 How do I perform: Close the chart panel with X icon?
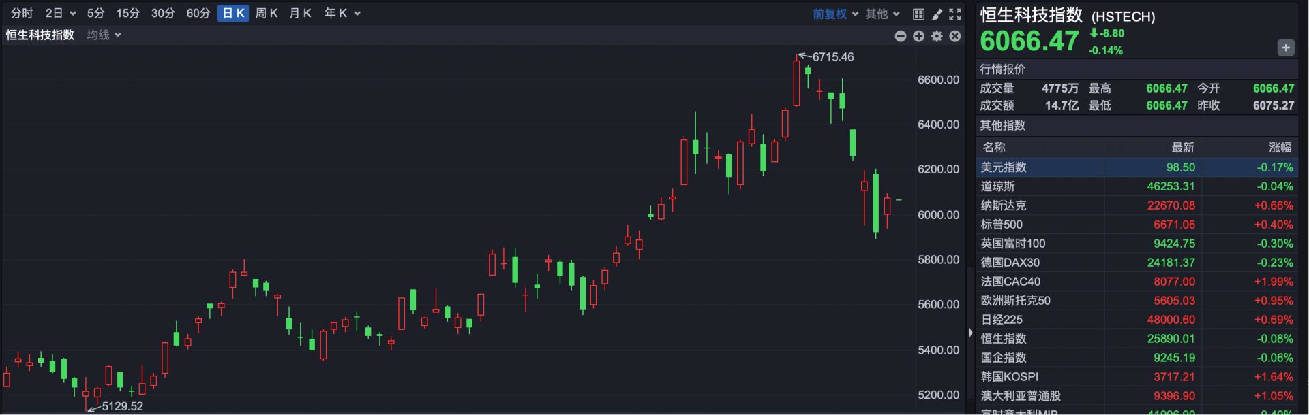click(x=955, y=36)
